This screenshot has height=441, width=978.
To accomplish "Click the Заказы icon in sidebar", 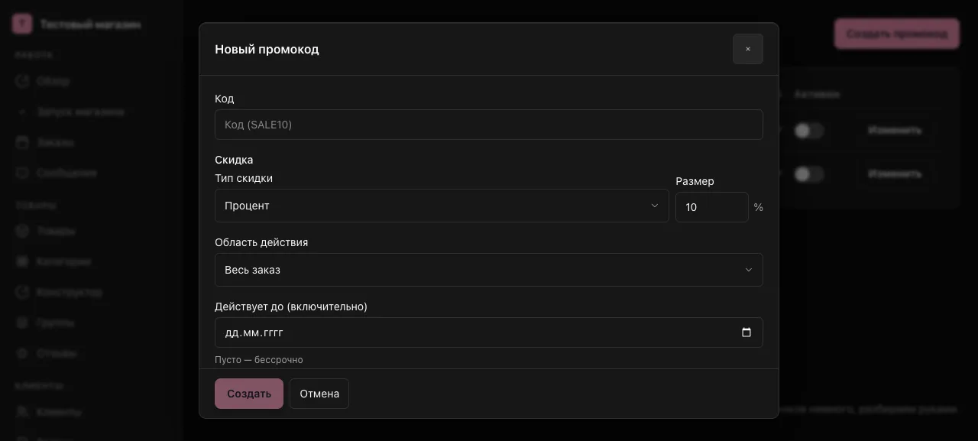I will click(22, 142).
